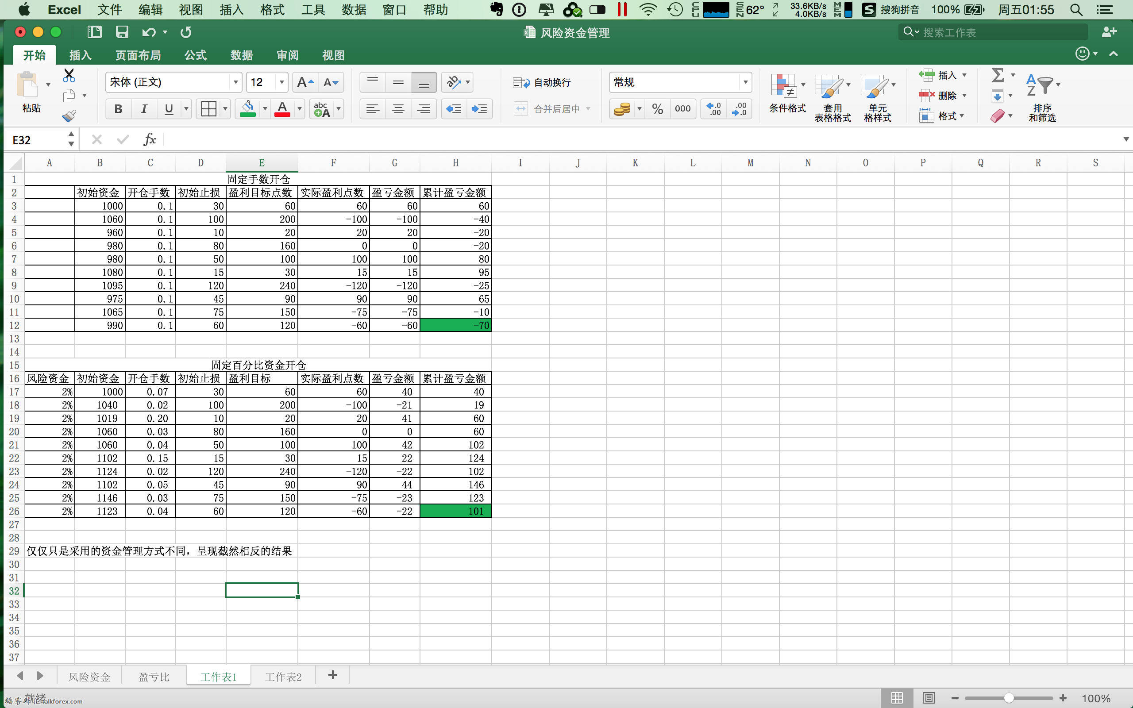Click the AutoSum sigma icon
1133x708 pixels.
998,75
